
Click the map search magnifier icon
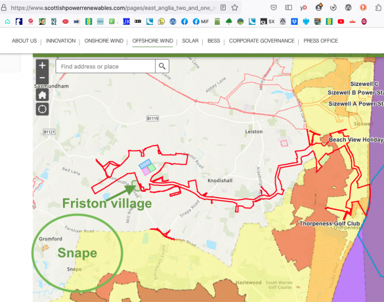[162, 67]
